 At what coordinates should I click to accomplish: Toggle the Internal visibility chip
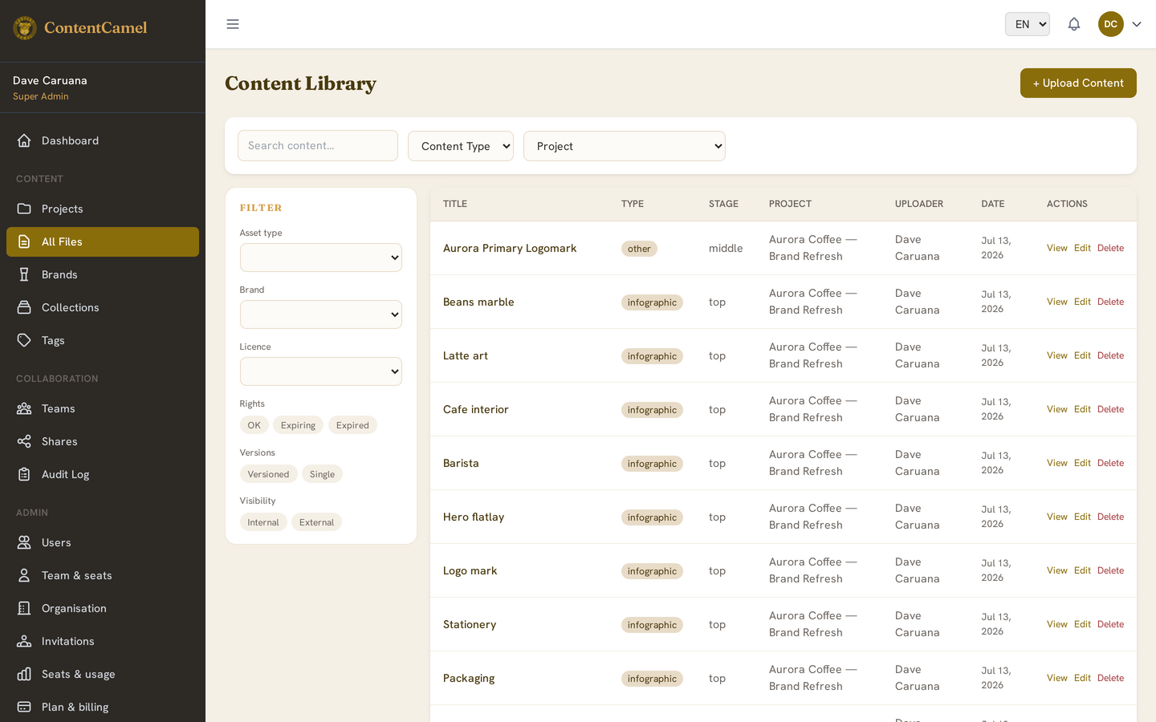coord(263,522)
